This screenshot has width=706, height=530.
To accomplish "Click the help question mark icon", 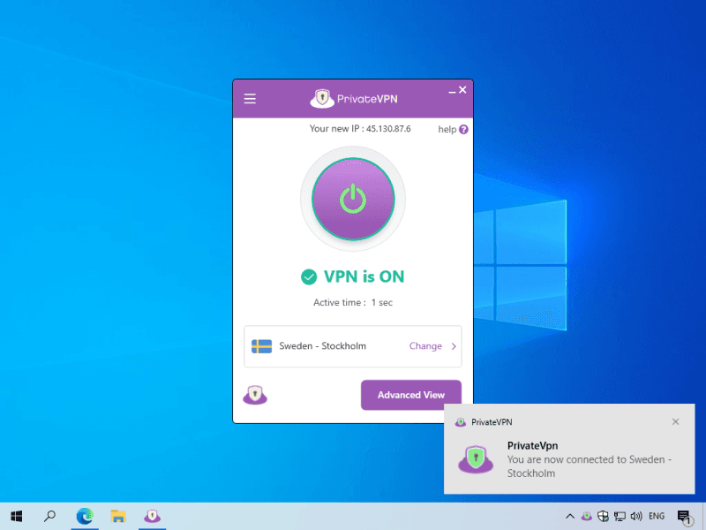I will pyautogui.click(x=463, y=129).
